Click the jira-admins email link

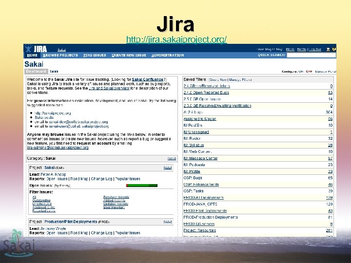[58, 148]
